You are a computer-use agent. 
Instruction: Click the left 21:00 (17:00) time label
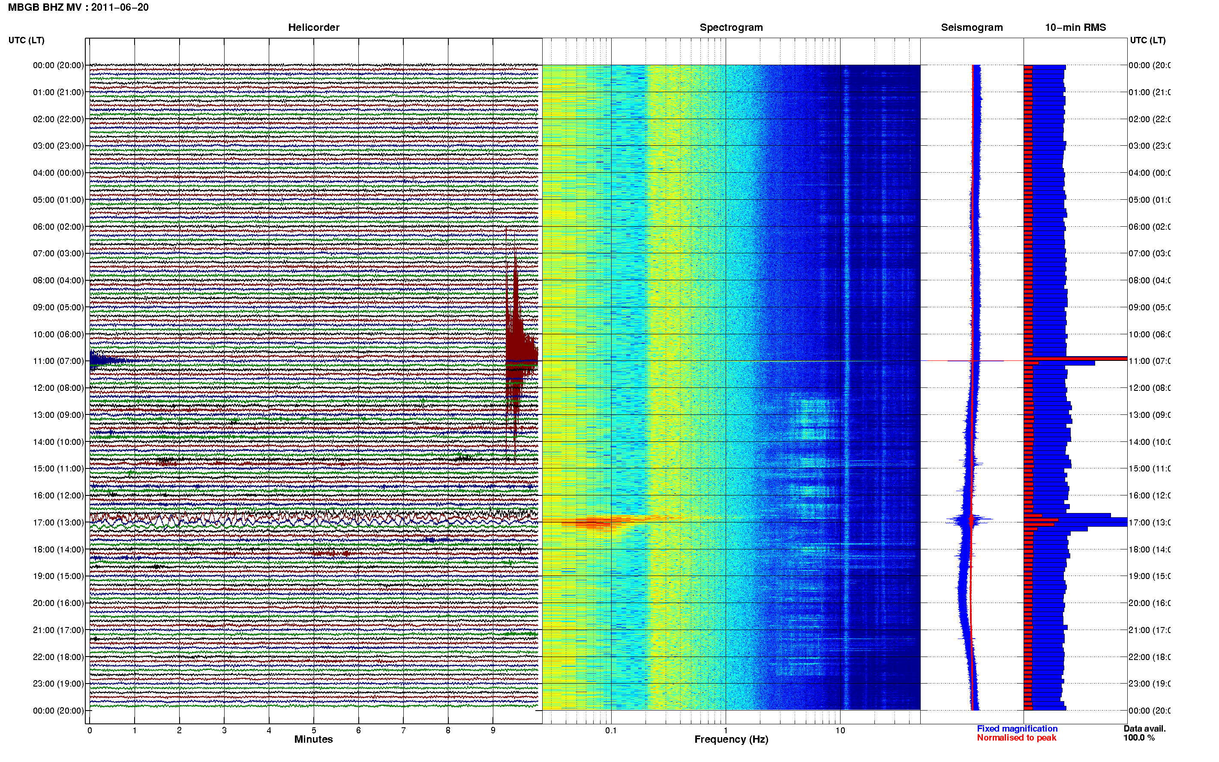[58, 630]
